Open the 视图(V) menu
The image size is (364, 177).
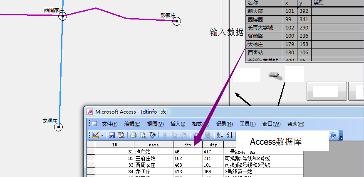coord(155,124)
